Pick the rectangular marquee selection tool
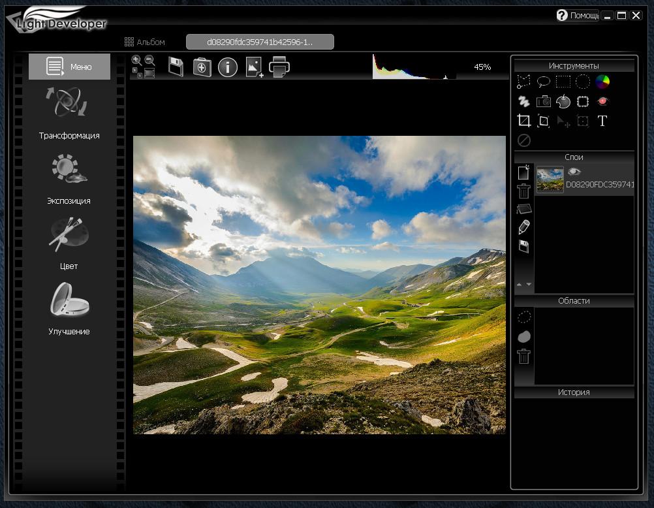 (x=563, y=82)
